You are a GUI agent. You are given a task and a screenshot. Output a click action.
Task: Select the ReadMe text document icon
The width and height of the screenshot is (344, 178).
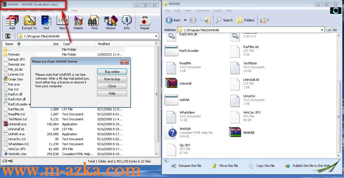click(171, 67)
